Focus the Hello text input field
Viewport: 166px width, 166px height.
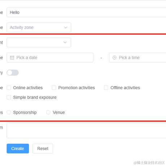(86, 12)
